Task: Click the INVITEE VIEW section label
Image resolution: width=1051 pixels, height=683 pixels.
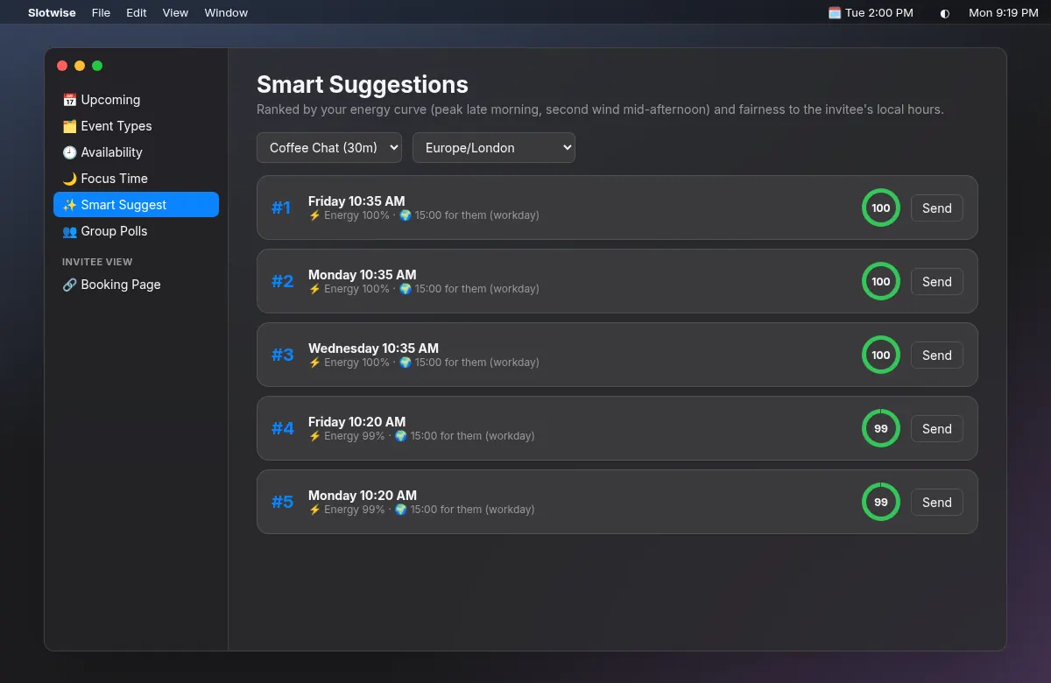Action: [97, 262]
